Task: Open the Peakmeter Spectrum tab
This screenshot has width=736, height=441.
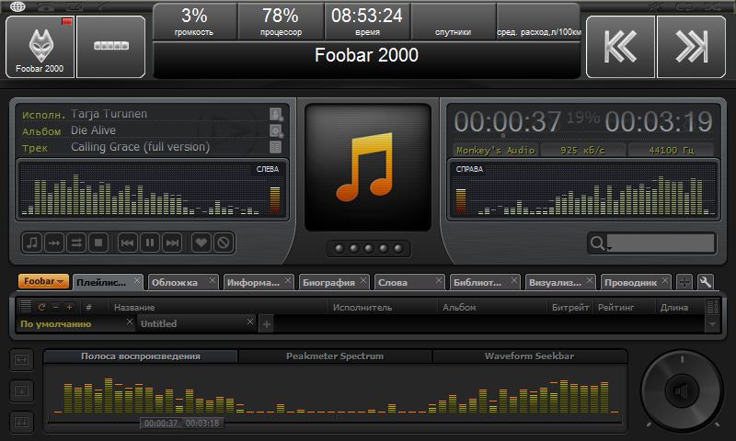Action: coord(334,356)
